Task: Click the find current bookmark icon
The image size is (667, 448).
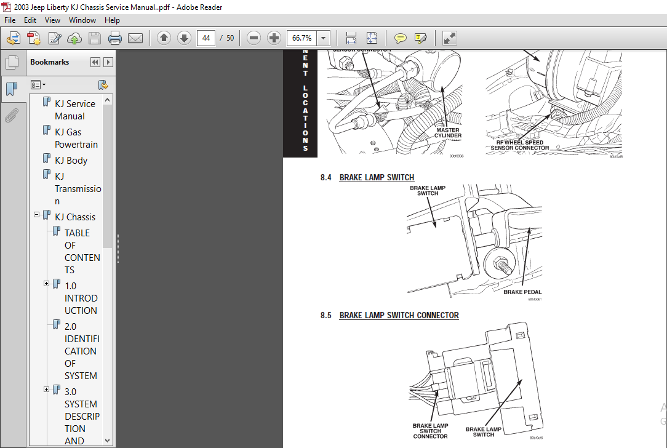Action: click(x=103, y=85)
